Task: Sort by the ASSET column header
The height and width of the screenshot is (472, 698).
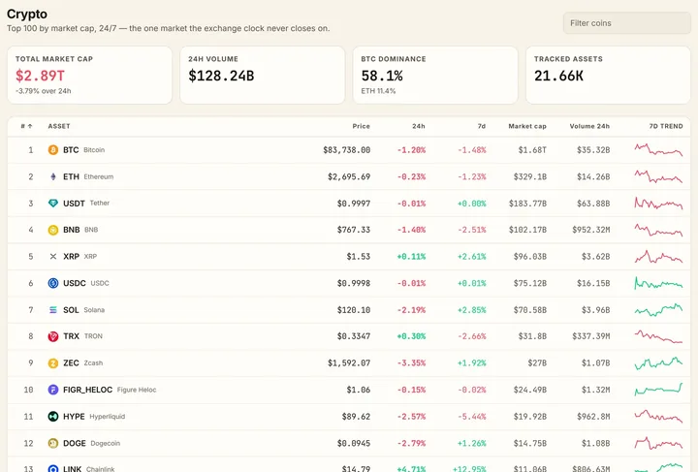Action: 59,126
